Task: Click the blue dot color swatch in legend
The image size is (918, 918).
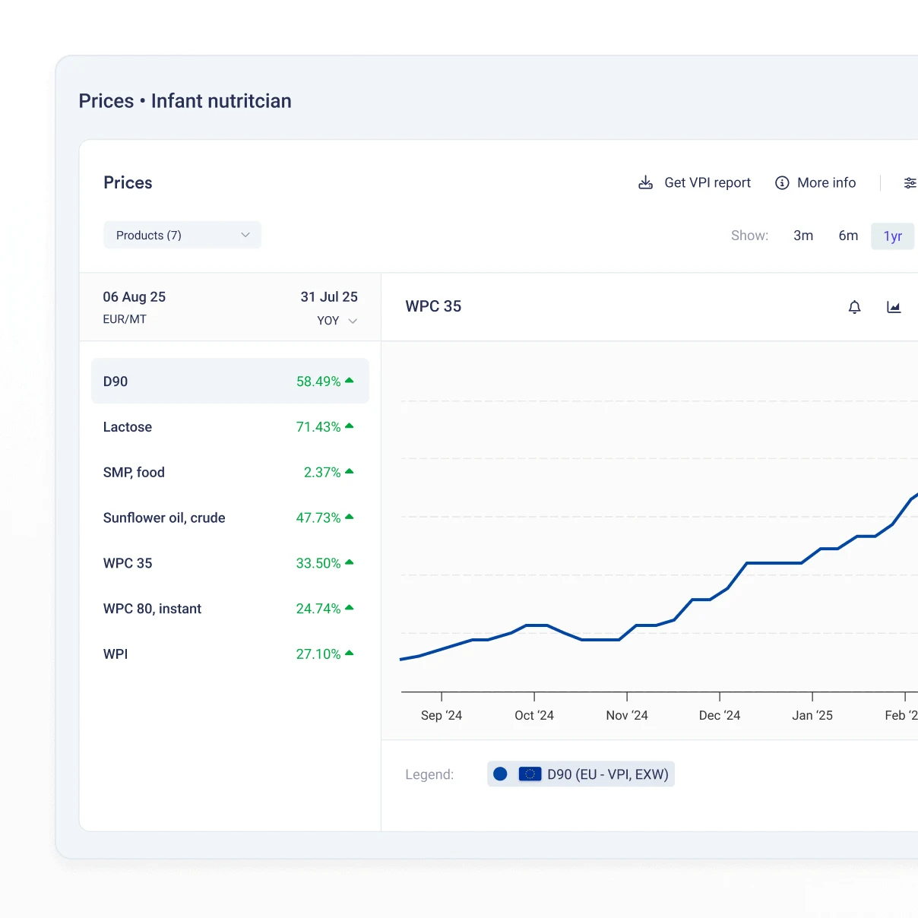Action: 500,774
